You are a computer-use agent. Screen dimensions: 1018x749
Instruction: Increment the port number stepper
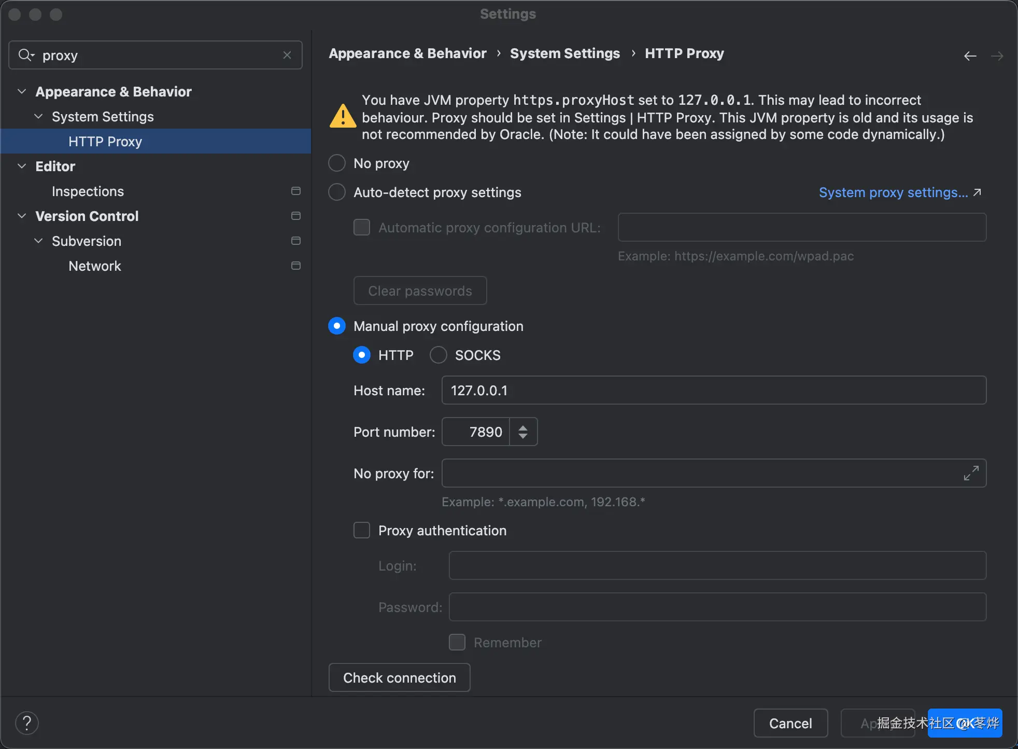pyautogui.click(x=523, y=427)
